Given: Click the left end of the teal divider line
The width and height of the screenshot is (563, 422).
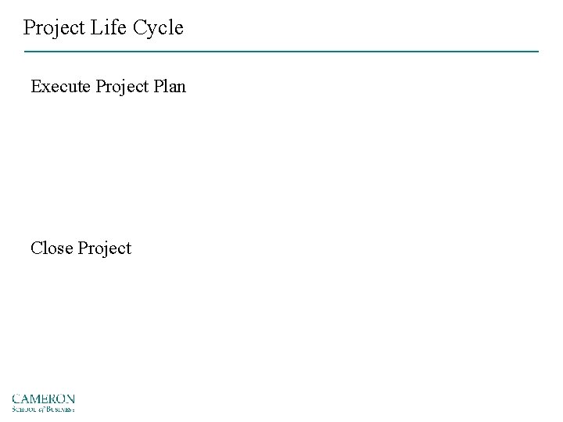Looking at the screenshot, I should click(27, 52).
